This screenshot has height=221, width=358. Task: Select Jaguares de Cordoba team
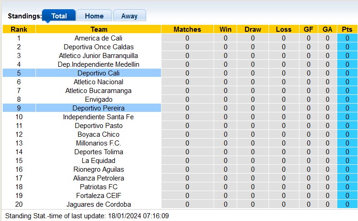pyautogui.click(x=99, y=204)
